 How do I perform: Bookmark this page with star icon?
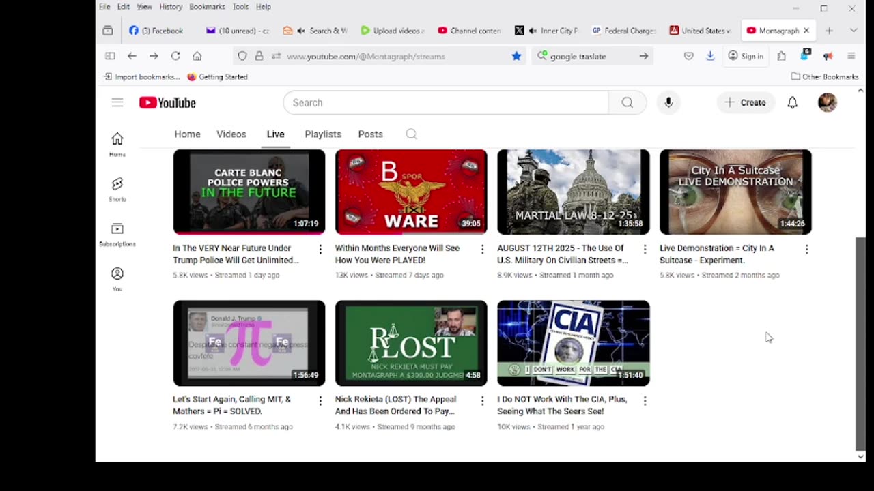[516, 56]
